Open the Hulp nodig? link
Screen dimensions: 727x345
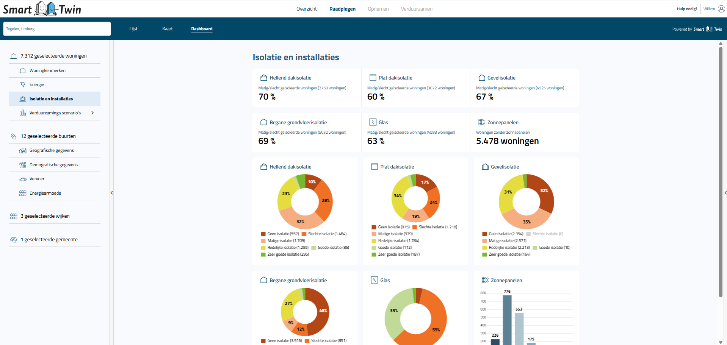(x=686, y=9)
